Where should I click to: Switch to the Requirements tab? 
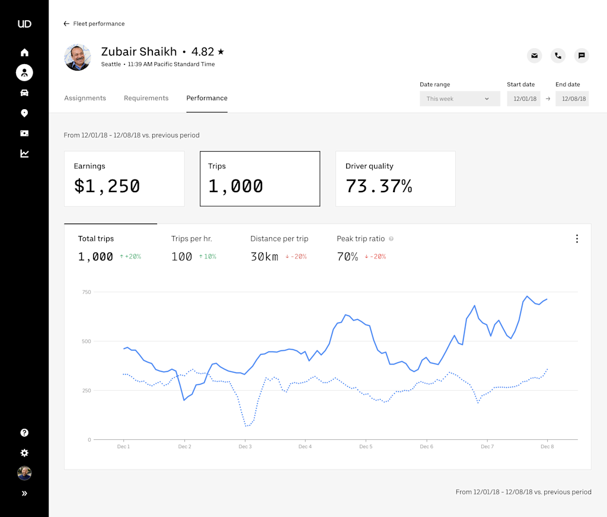(x=146, y=98)
